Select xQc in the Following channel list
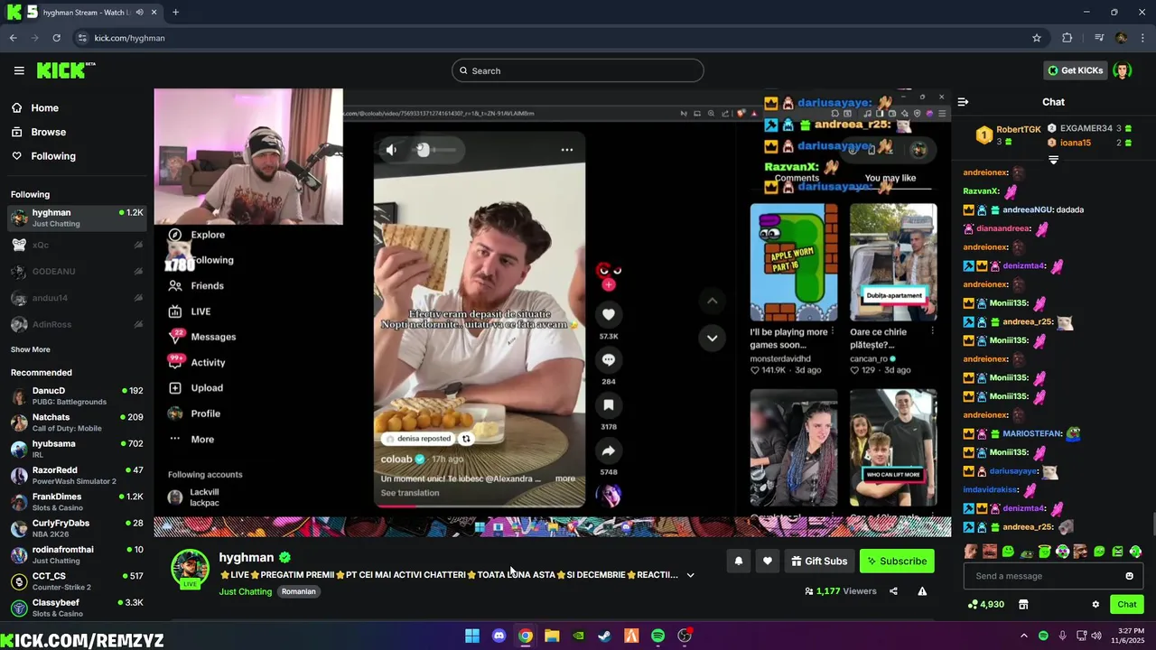The image size is (1156, 650). [x=77, y=245]
